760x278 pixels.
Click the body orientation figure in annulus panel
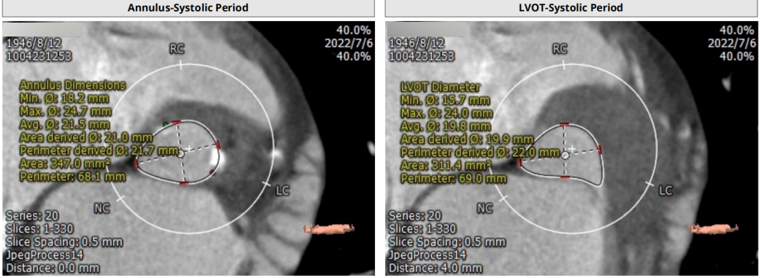[329, 228]
